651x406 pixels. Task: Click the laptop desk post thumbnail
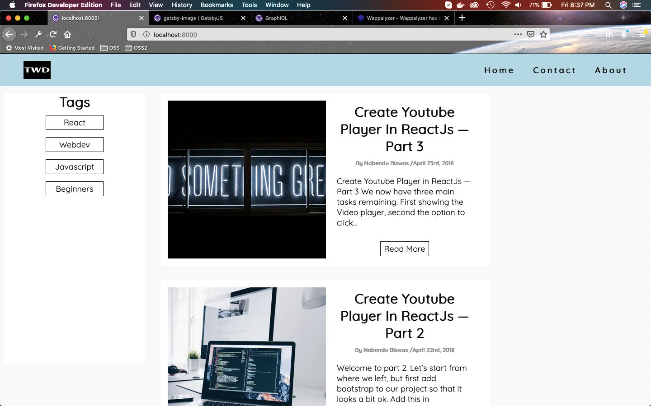(247, 346)
